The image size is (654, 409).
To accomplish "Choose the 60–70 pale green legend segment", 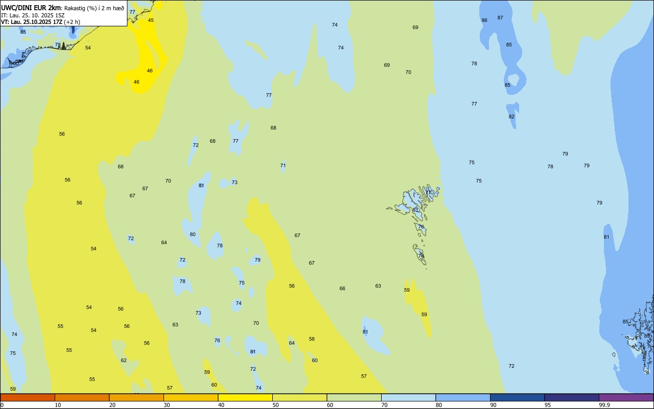I will (x=354, y=397).
